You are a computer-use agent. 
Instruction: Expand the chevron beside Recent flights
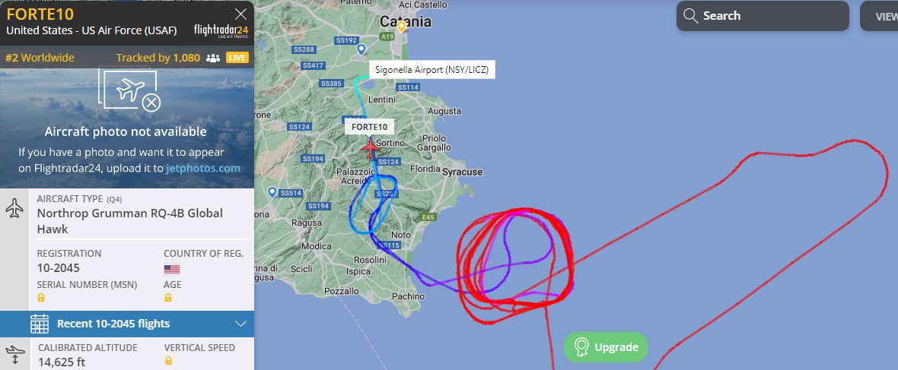[x=240, y=324]
